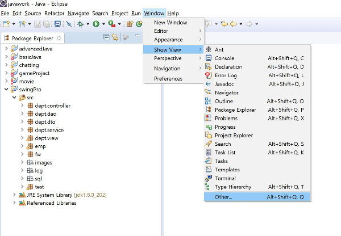Show the Error Log view

(257, 75)
